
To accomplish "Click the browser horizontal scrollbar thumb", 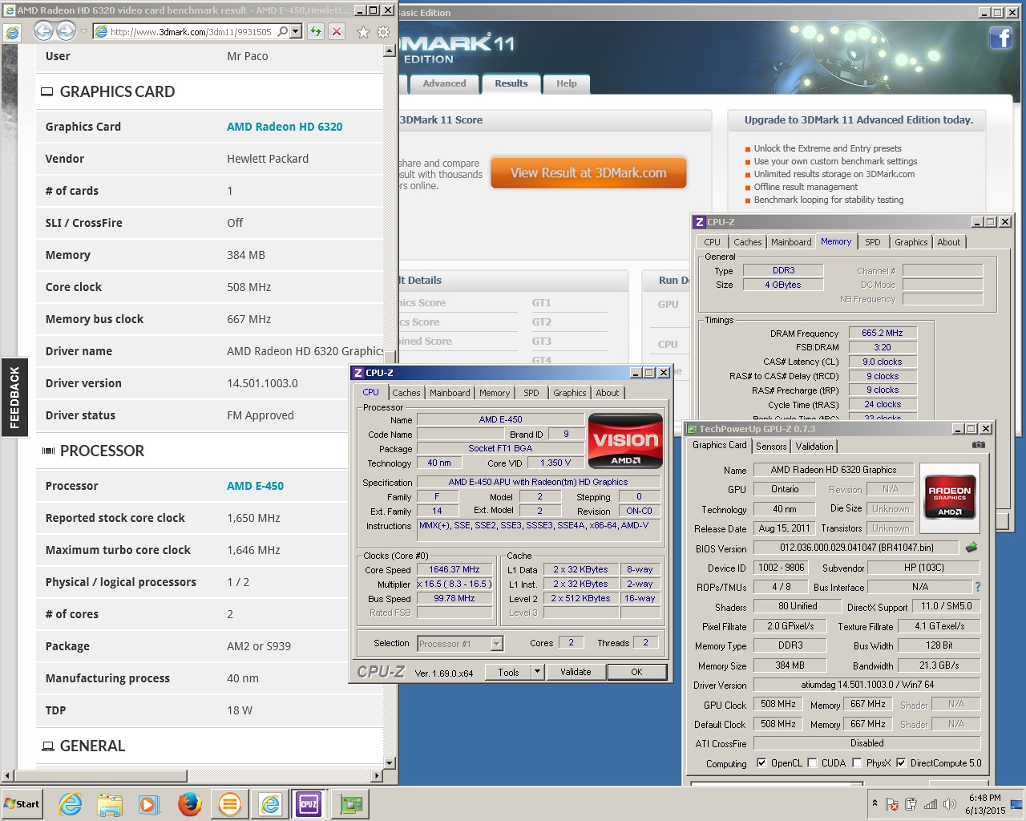I will [x=101, y=776].
